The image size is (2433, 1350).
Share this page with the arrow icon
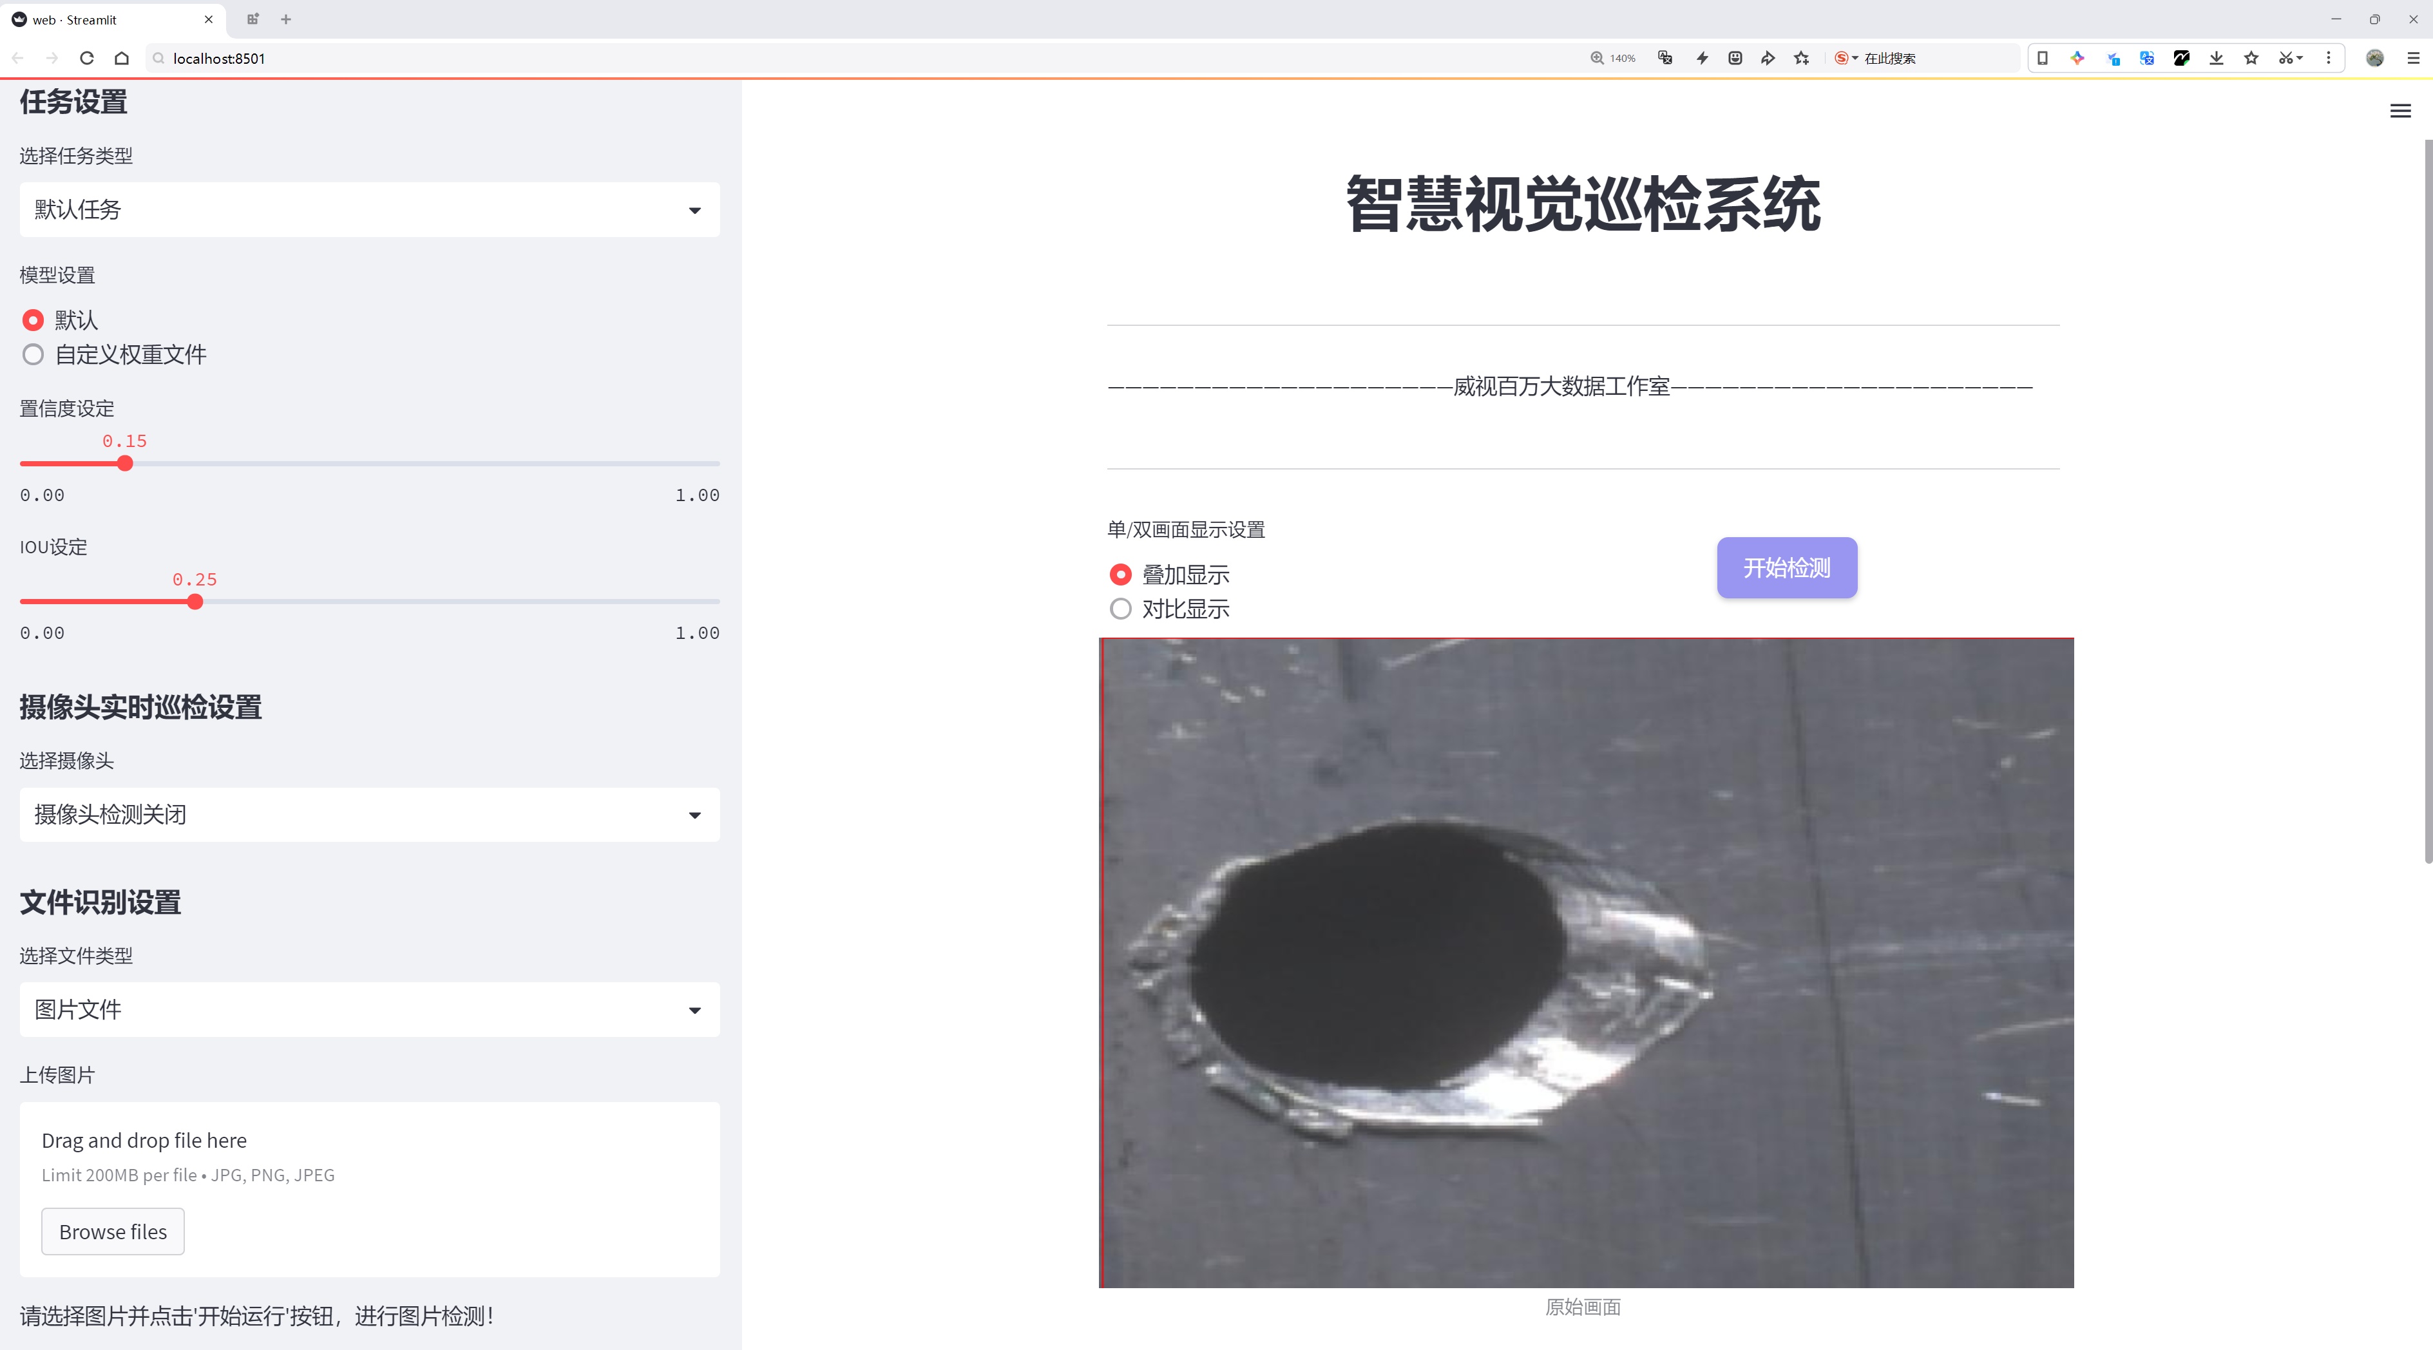point(1768,57)
